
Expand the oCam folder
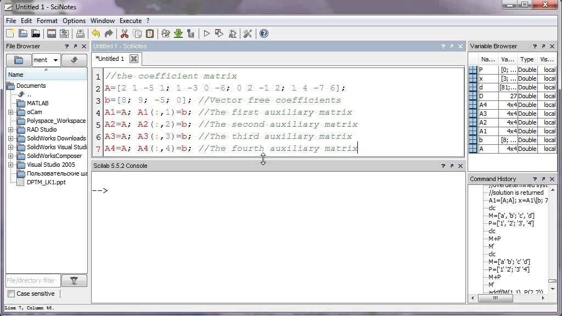(x=11, y=112)
